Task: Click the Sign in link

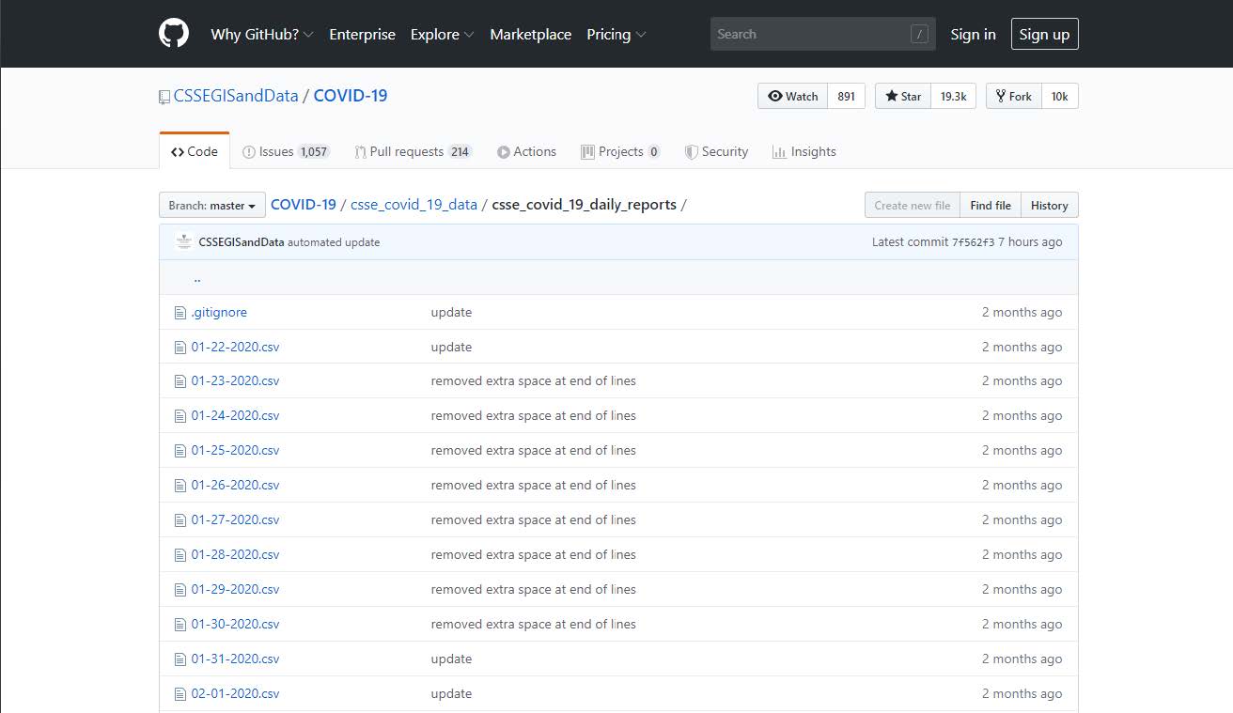Action: [x=973, y=34]
